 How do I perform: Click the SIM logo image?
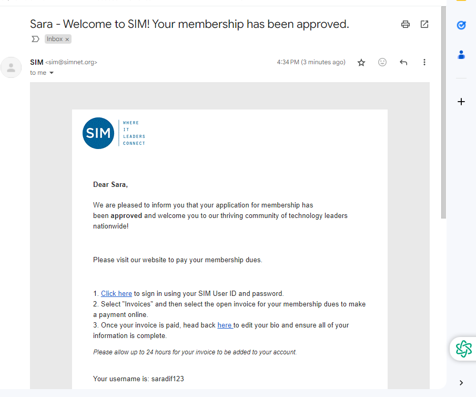tap(114, 133)
